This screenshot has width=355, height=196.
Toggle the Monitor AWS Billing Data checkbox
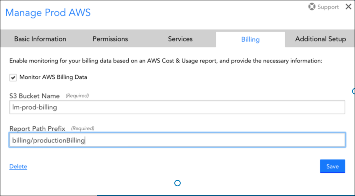coord(13,77)
